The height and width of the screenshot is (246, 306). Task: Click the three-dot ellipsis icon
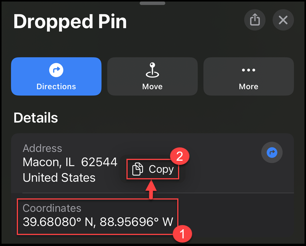248,70
